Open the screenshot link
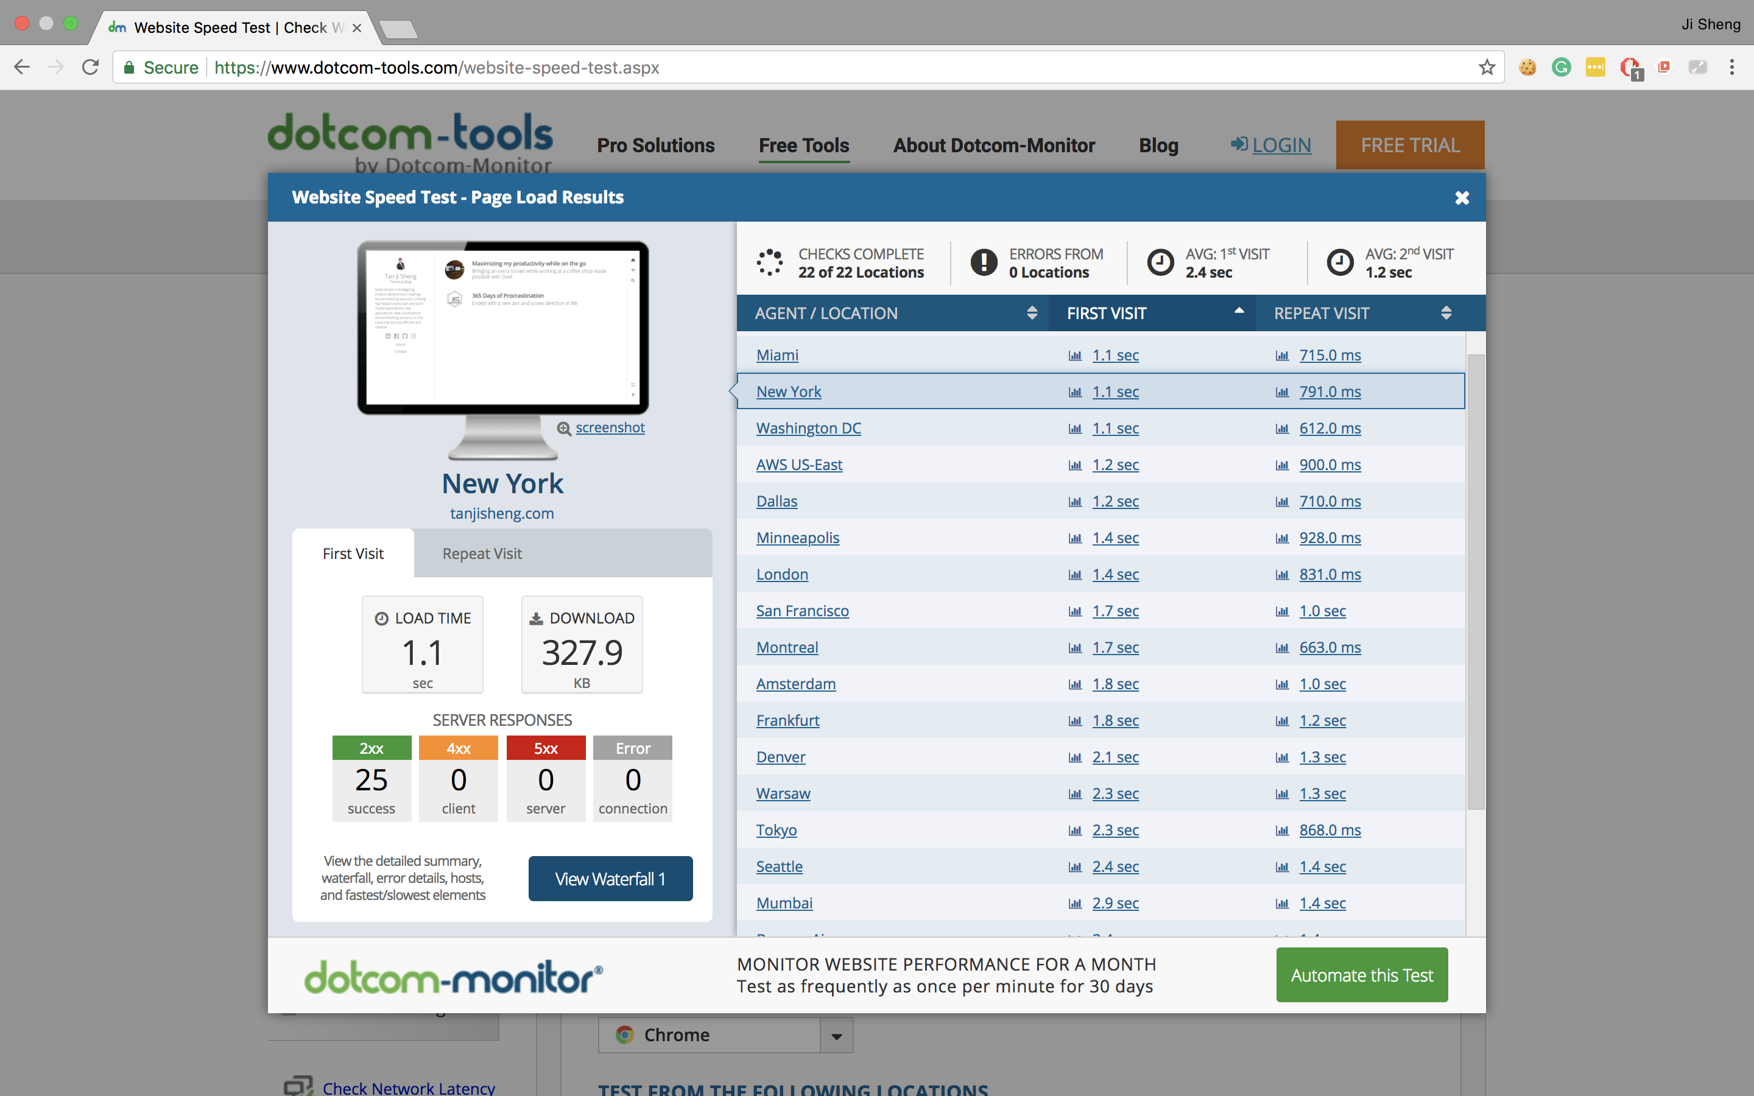The image size is (1754, 1096). click(610, 427)
